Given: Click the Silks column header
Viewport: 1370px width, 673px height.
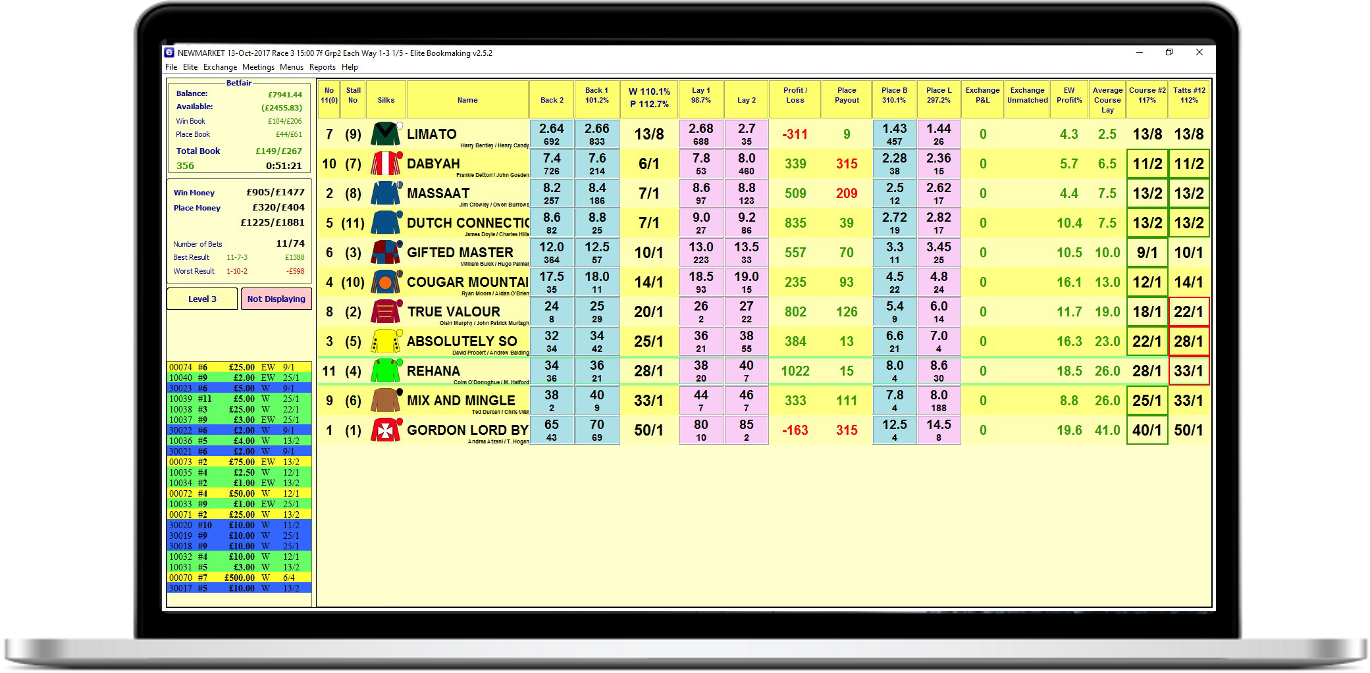Looking at the screenshot, I should point(386,100).
